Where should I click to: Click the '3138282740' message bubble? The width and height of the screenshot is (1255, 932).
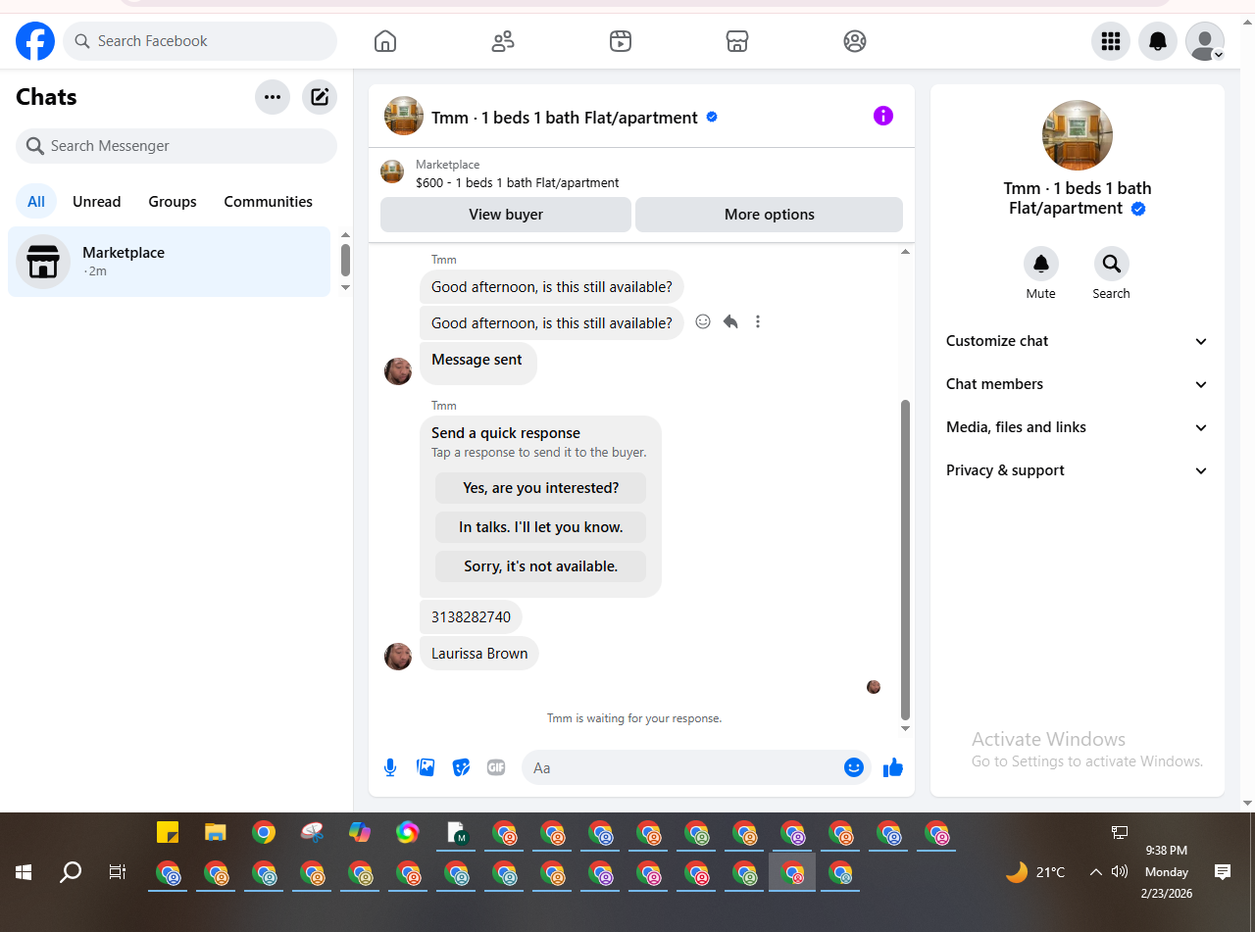[471, 617]
